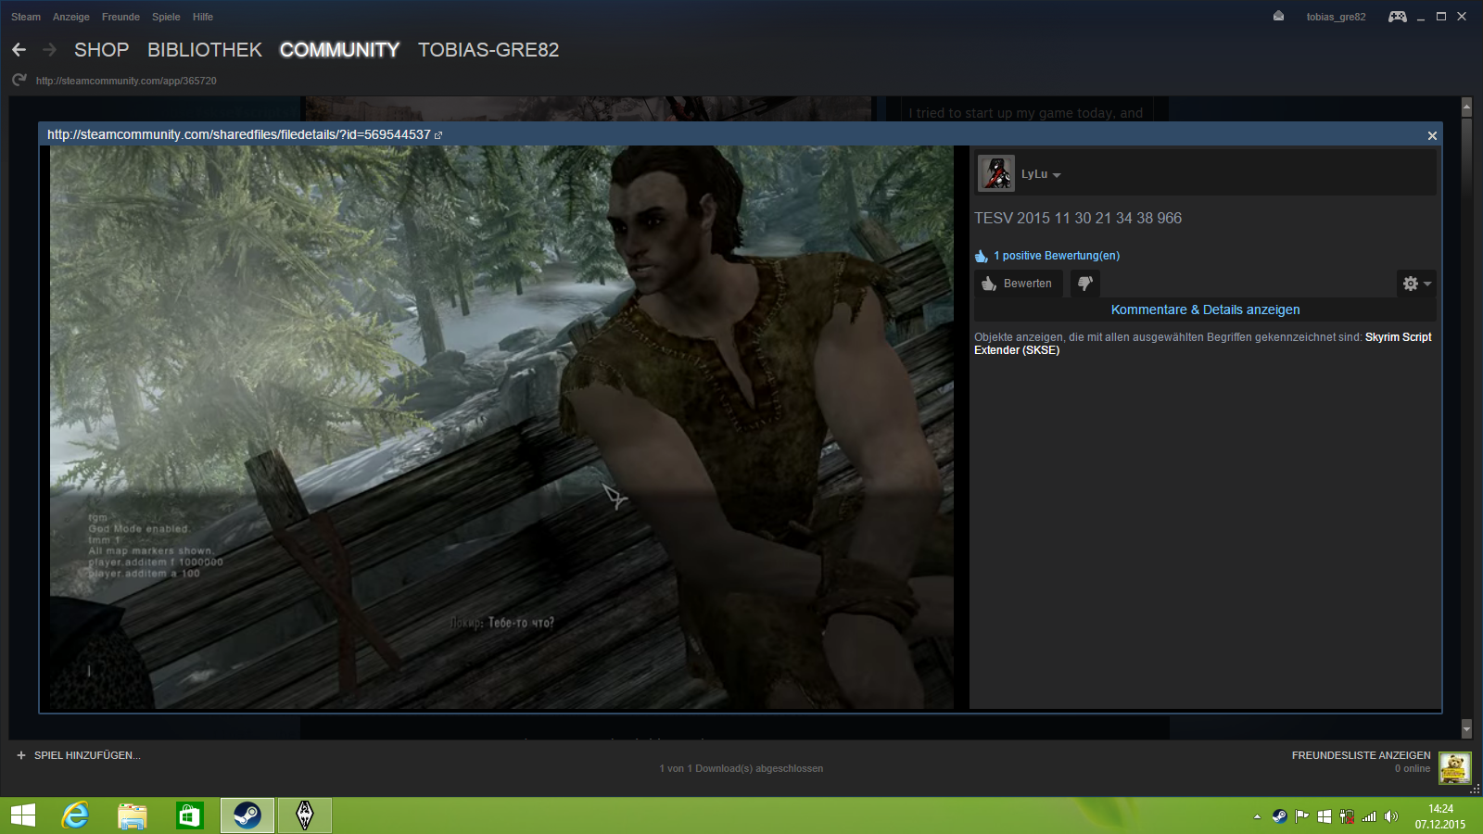Open volume speaker tray icon
Image resolution: width=1483 pixels, height=834 pixels.
coord(1391,816)
